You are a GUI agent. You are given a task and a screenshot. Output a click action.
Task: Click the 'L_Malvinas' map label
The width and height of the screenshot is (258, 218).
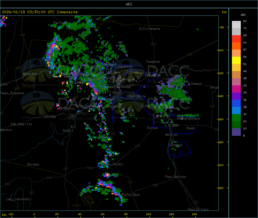click(113, 106)
